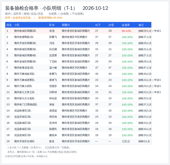Viewport: 170px width, 165px height.
Task: Select team name 赣州万象城旋风队
Action: (24, 74)
